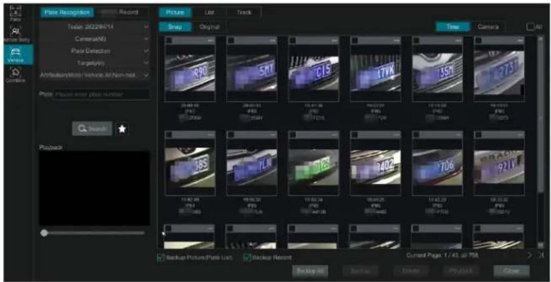
Task: Sort results by Camera
Action: click(488, 27)
